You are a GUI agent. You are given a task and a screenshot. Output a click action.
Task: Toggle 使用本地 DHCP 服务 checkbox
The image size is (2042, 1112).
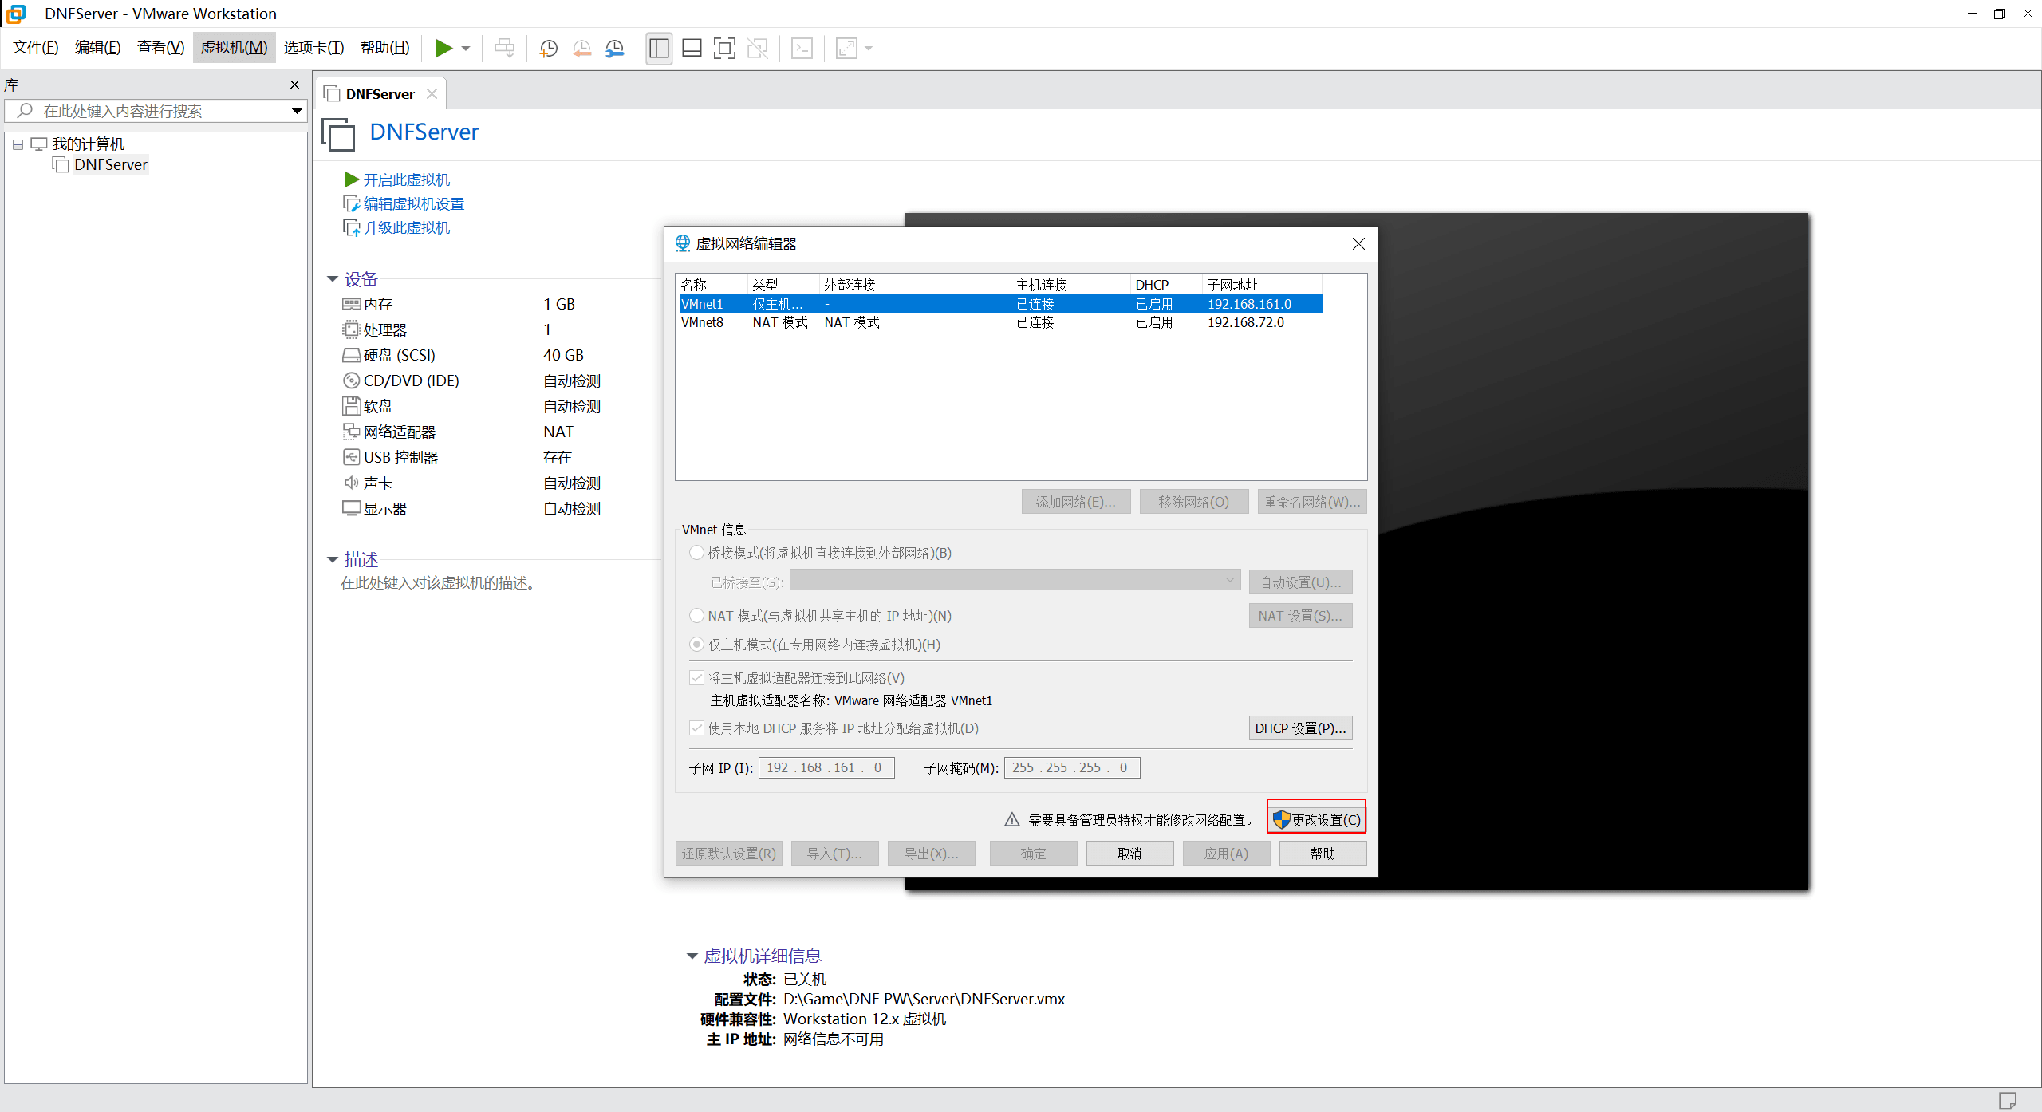697,728
